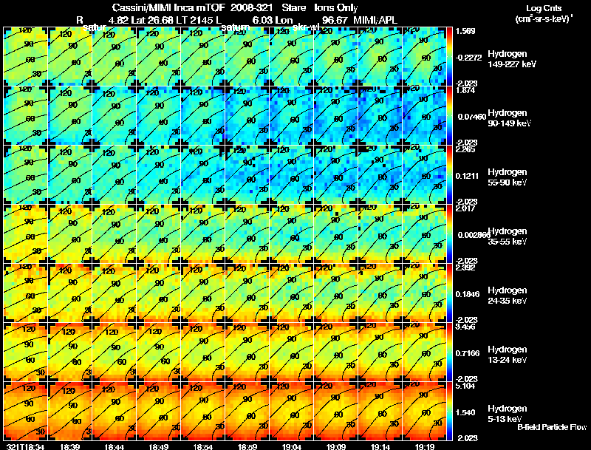
Task: Select the 18:49 panel in the 55-90 keV row
Action: click(x=158, y=175)
